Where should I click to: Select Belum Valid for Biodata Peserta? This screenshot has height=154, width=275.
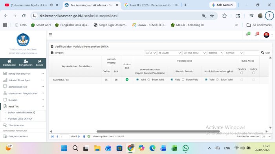[183, 79]
